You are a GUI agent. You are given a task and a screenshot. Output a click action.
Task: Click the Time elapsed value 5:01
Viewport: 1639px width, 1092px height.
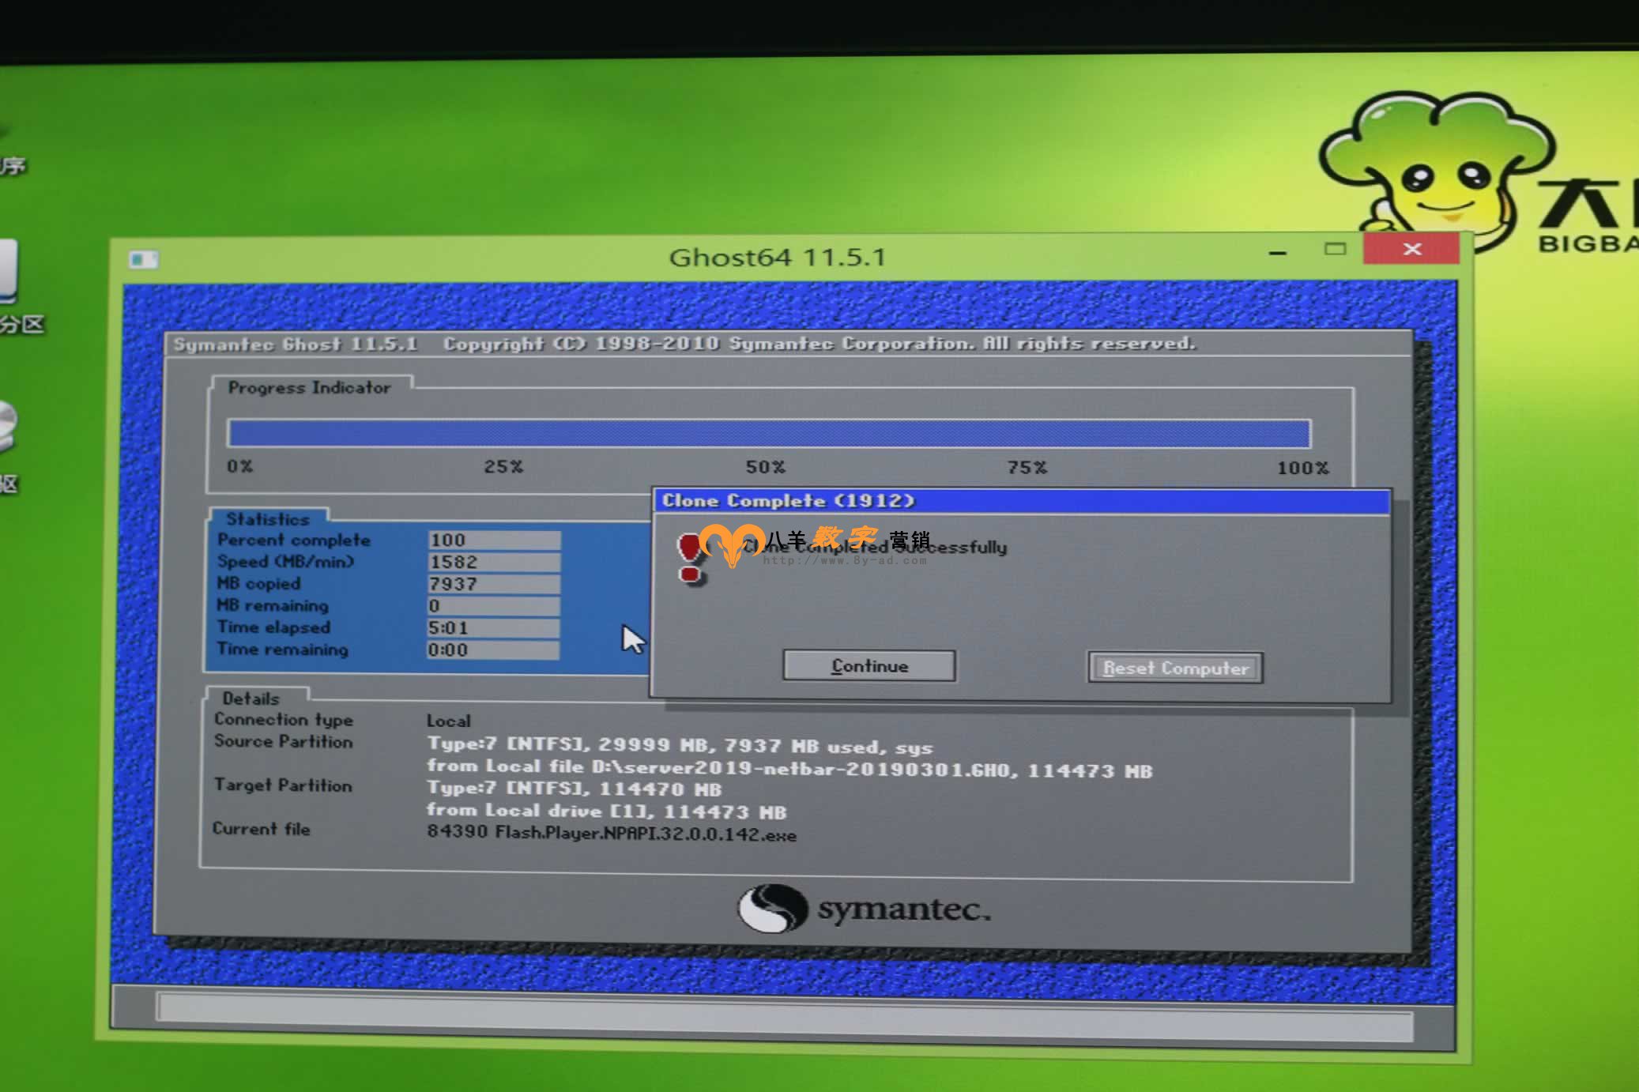click(x=494, y=628)
